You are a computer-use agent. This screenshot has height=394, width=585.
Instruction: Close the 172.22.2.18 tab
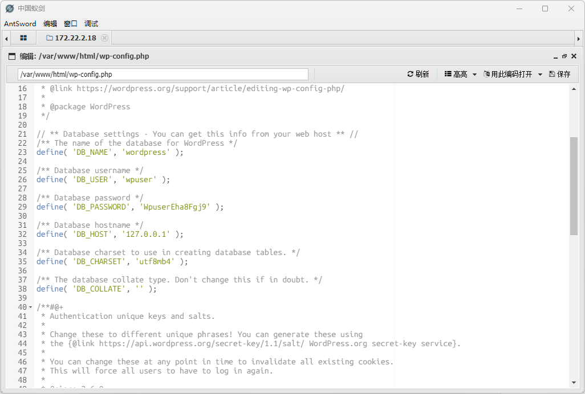(x=104, y=38)
